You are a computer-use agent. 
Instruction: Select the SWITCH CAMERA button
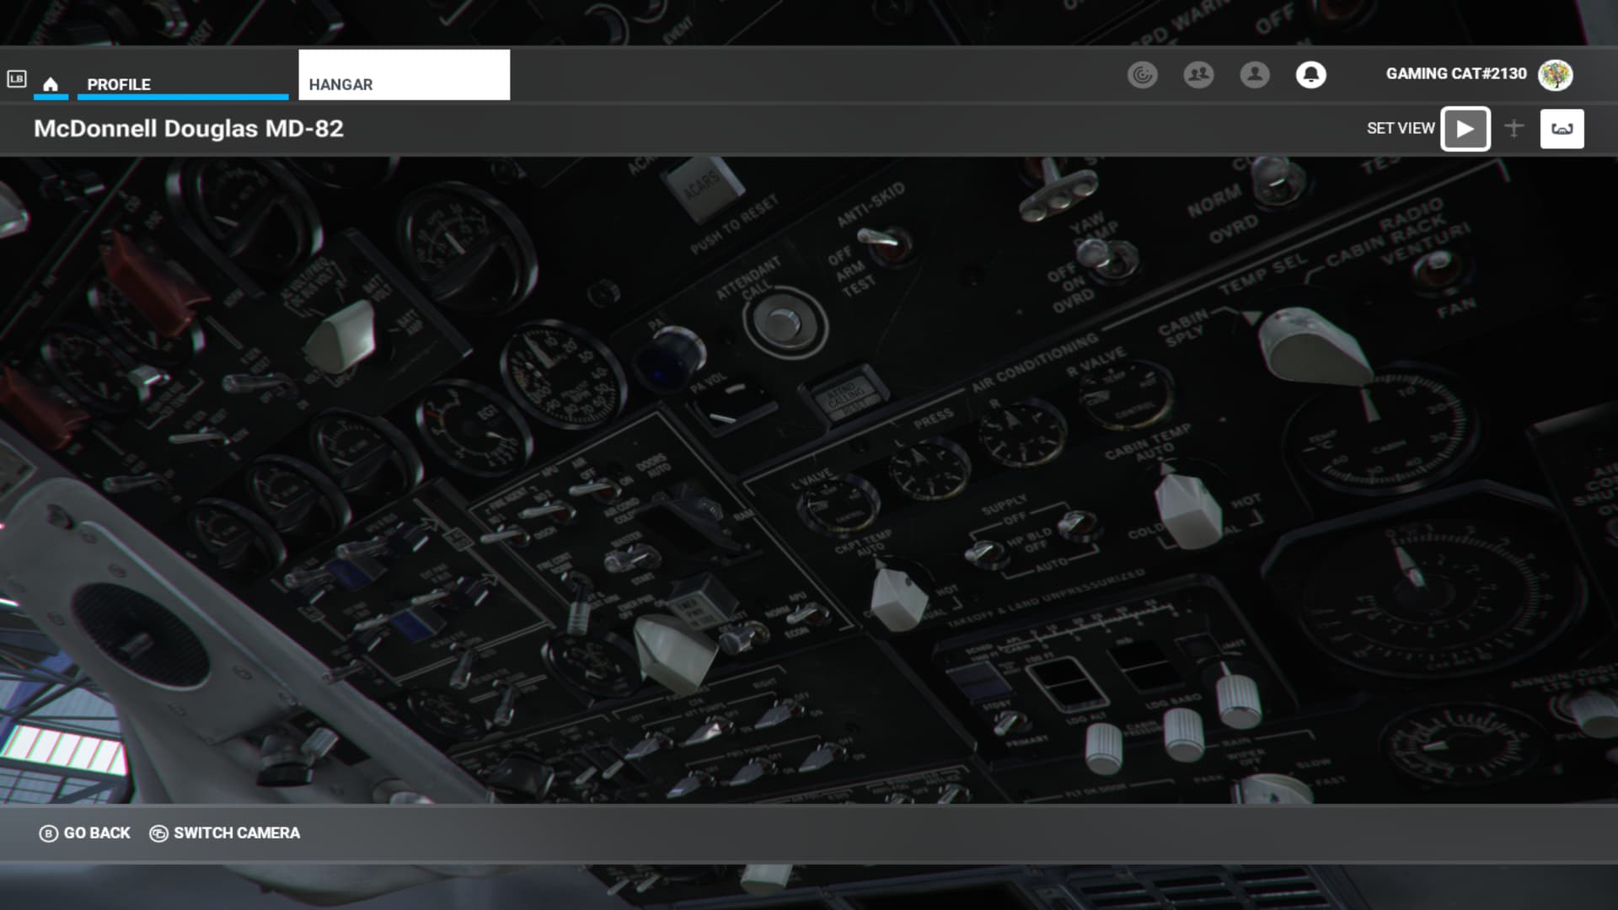point(224,832)
